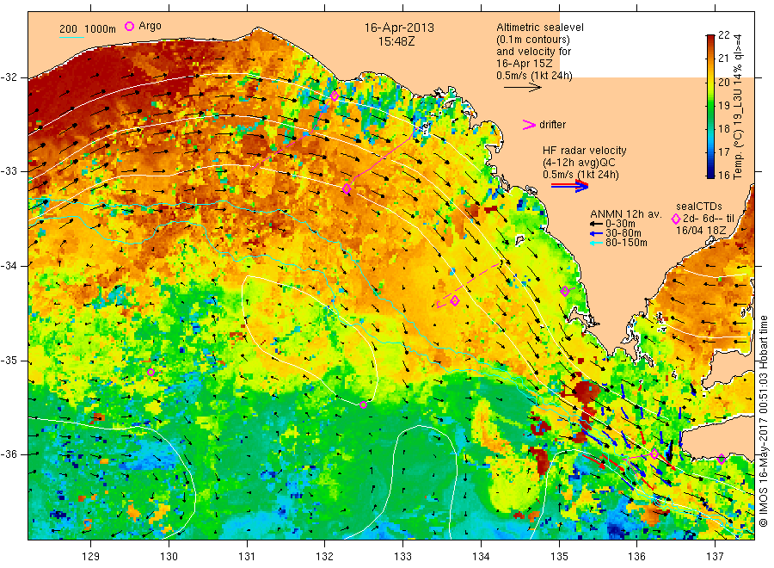Click the 133 longitude axis label
The width and height of the screenshot is (774, 568).
[x=402, y=557]
